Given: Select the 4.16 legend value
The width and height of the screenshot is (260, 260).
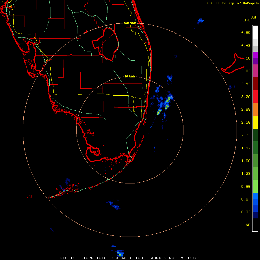Looking at the screenshot, I should pyautogui.click(x=246, y=58).
